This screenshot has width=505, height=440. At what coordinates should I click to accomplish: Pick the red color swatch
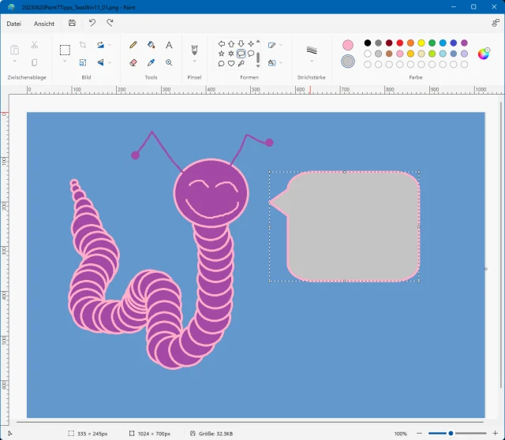pos(400,43)
